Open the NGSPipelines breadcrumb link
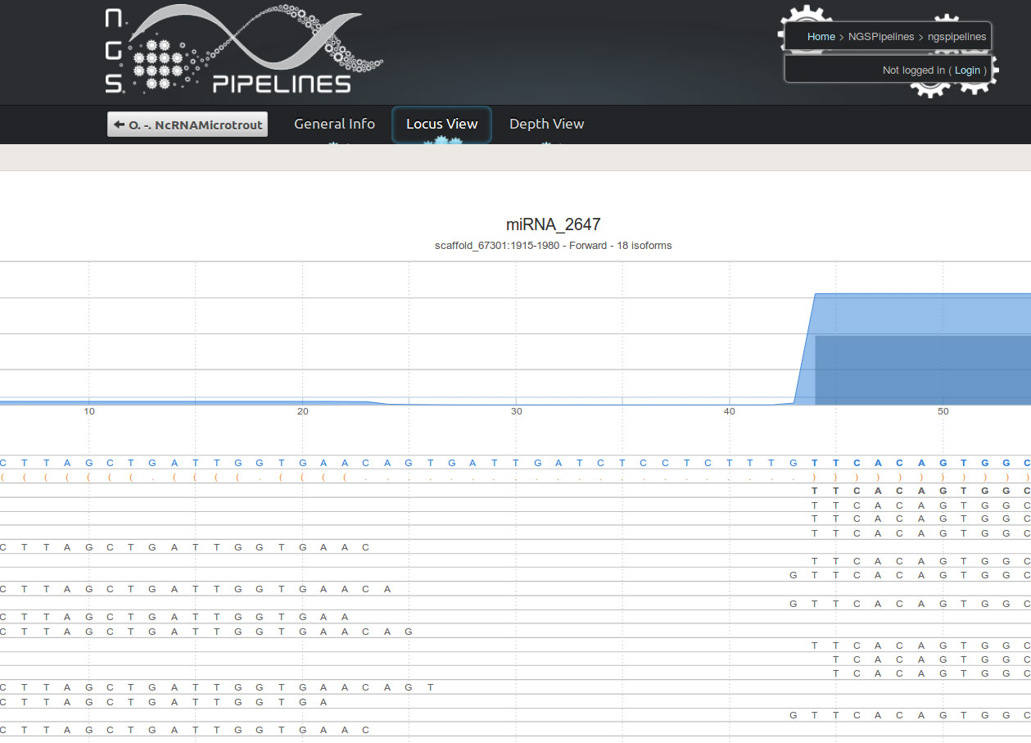The width and height of the screenshot is (1031, 743). [881, 37]
